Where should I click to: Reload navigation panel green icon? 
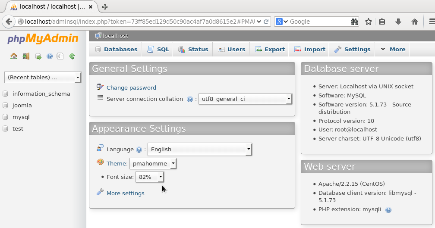click(x=72, y=56)
